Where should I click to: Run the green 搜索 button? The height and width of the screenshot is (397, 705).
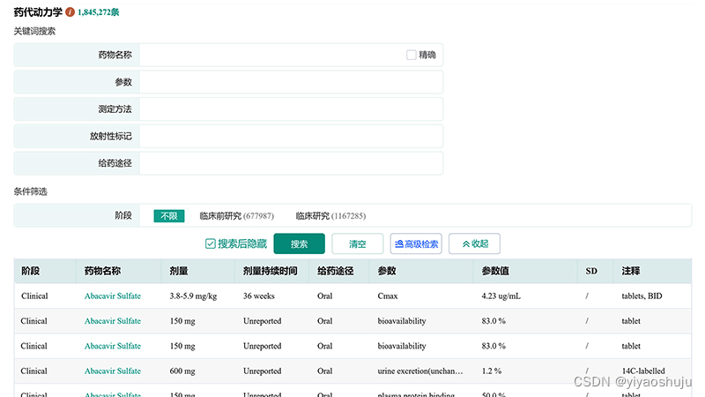click(x=299, y=244)
